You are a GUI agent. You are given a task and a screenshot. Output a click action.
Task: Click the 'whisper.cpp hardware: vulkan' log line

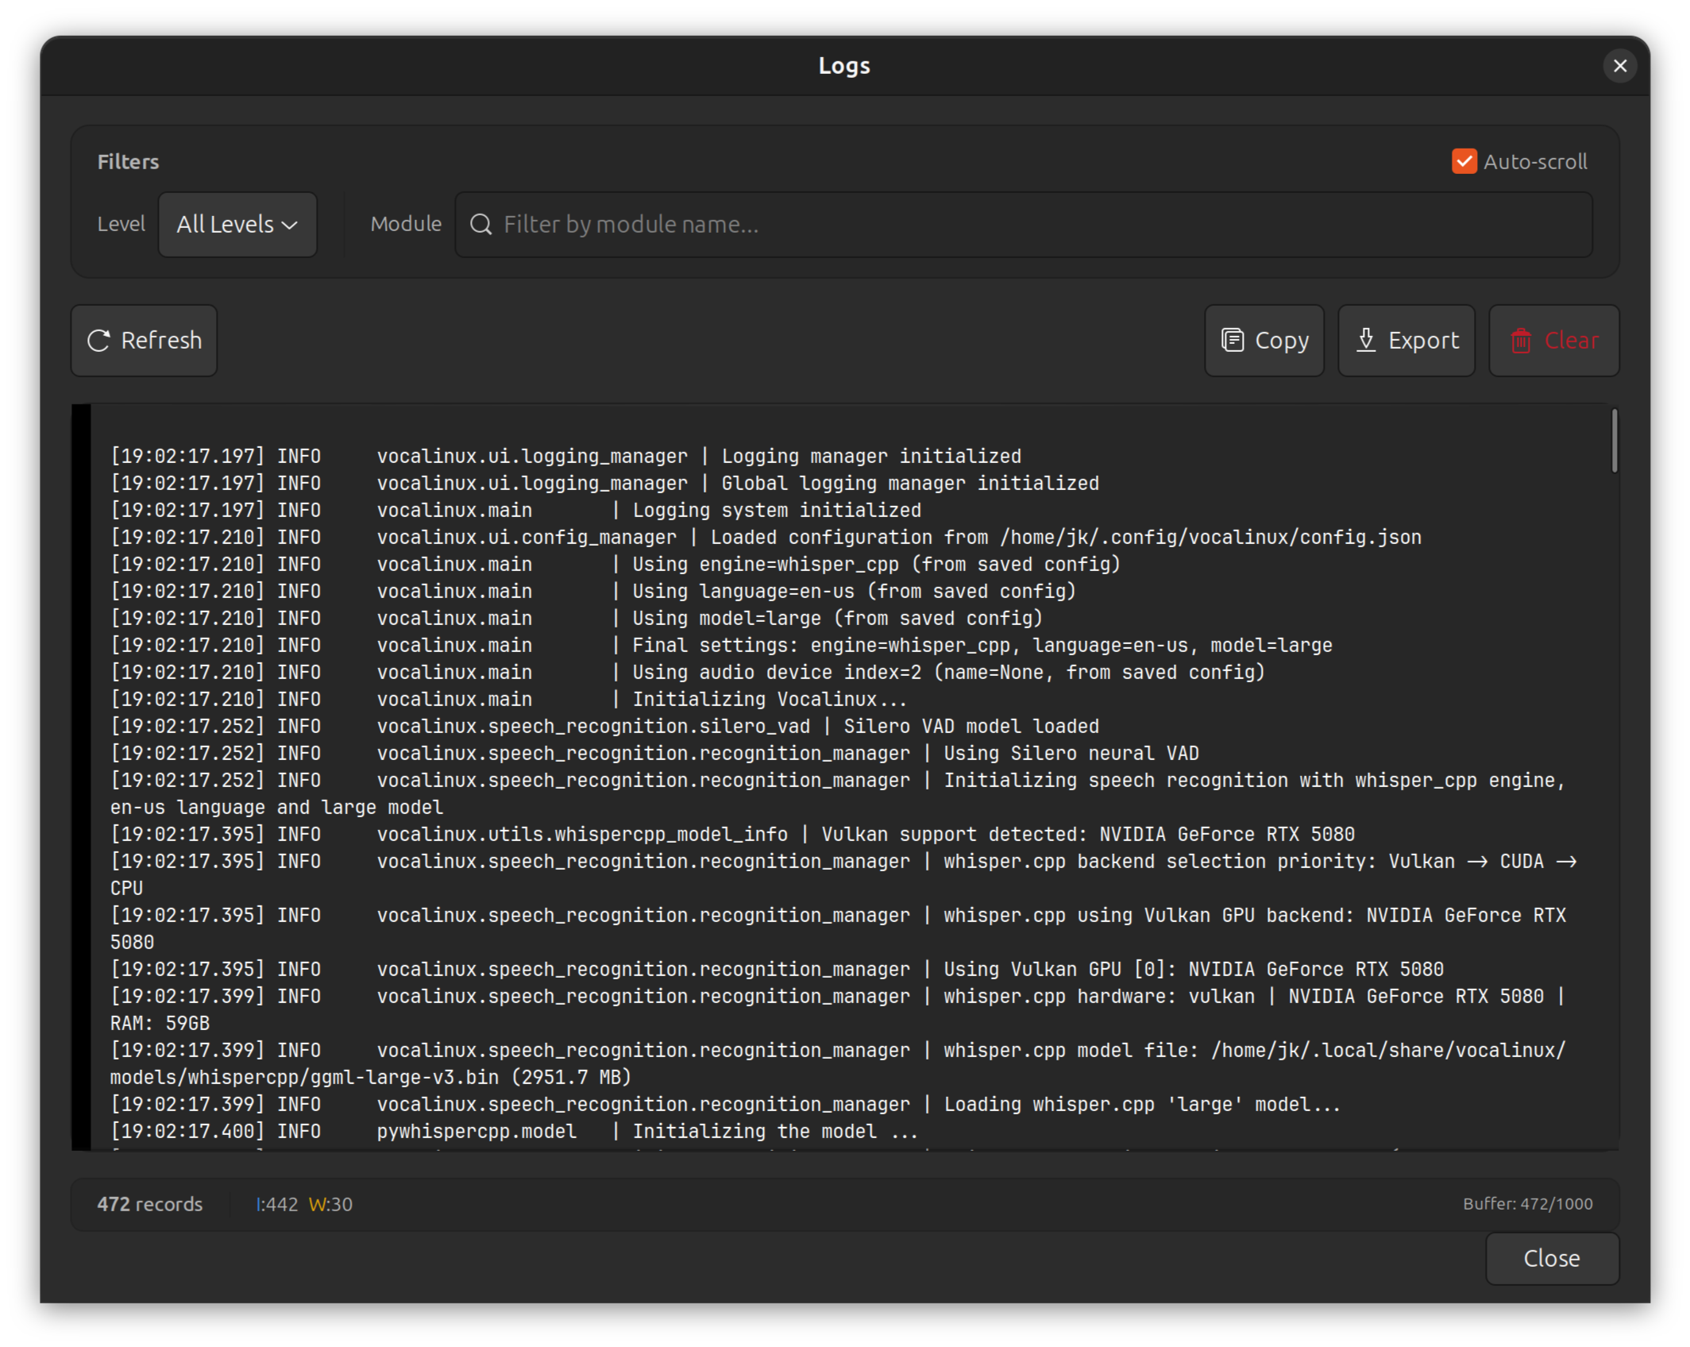(x=838, y=1010)
